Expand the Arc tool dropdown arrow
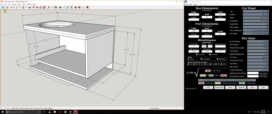This screenshot has width=272, height=114. [x=20, y=7]
